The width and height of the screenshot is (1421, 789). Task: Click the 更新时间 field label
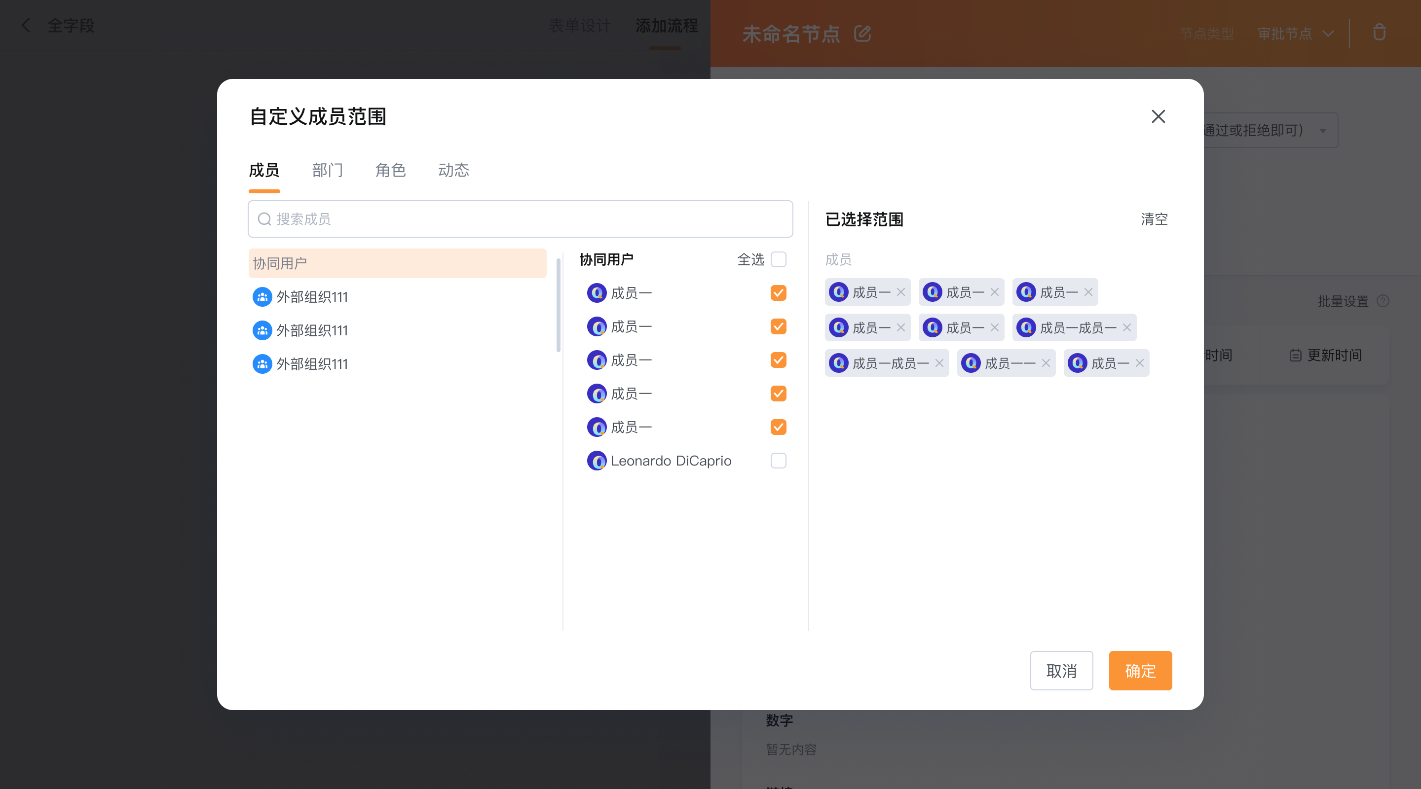pos(1334,356)
